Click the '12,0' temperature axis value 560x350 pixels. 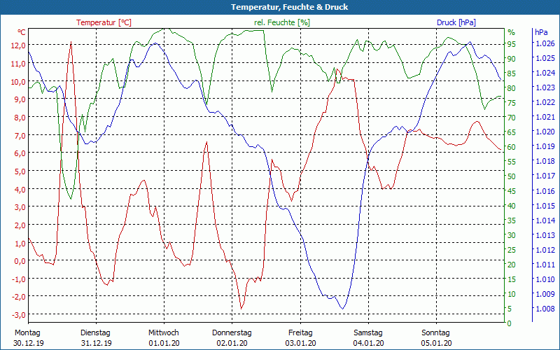pos(19,45)
